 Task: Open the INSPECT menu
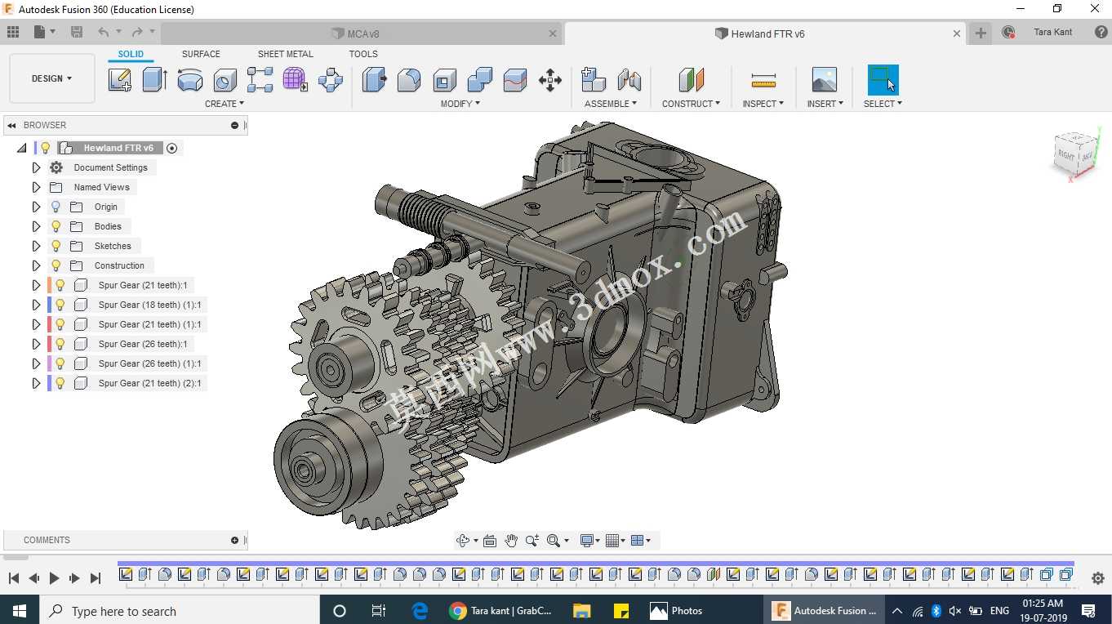(x=763, y=104)
